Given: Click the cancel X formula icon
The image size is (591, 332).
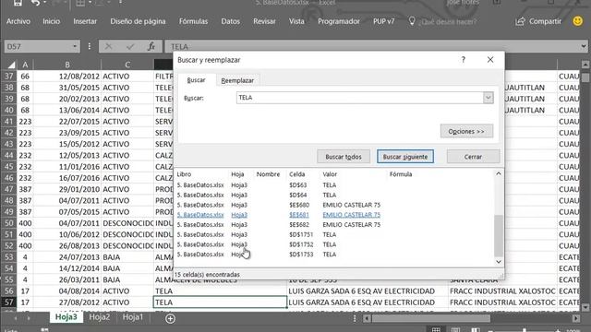Looking at the screenshot, I should (108, 46).
